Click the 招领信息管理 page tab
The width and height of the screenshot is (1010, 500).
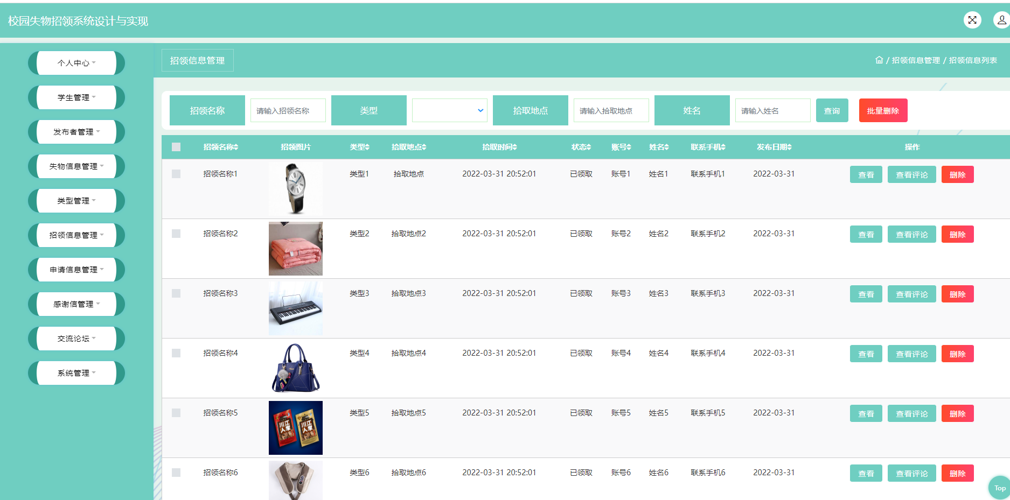pos(198,60)
